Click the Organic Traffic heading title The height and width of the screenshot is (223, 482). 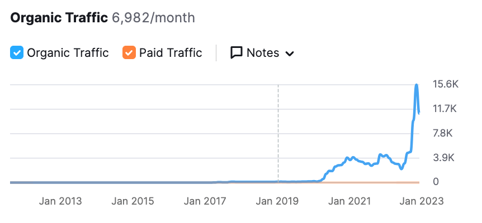(x=59, y=18)
